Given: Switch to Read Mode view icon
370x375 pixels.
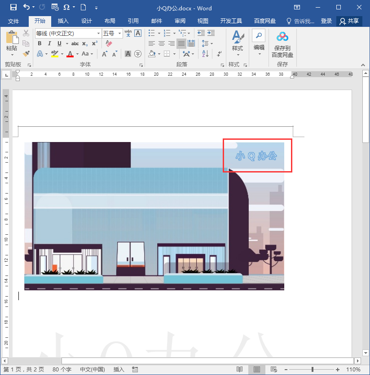Looking at the screenshot, I should pos(239,369).
